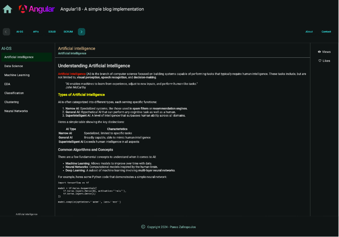Screen dimensions: 339x237
Task: Go to the Contact page
Action: point(326,32)
